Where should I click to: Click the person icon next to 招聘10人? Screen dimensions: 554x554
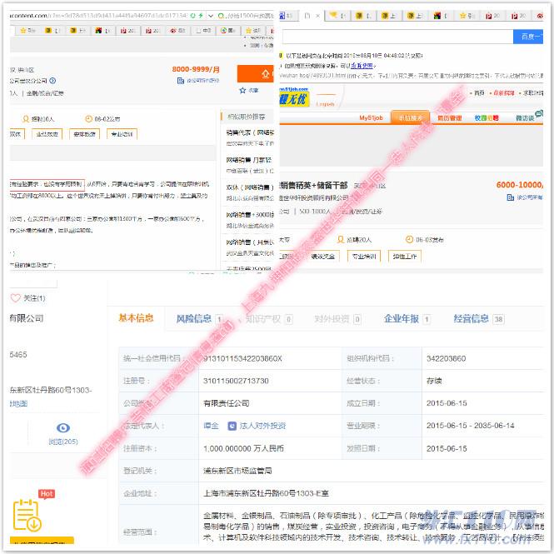coord(26,118)
